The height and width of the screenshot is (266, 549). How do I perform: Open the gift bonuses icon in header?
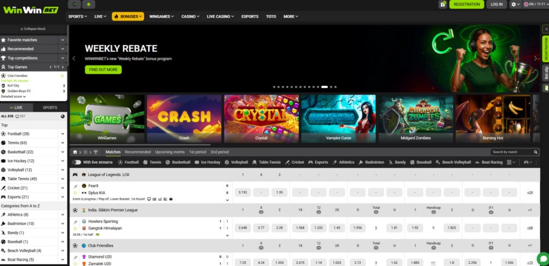coord(443,4)
